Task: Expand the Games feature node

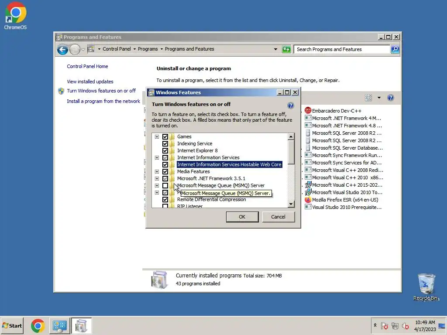Action: click(x=157, y=137)
